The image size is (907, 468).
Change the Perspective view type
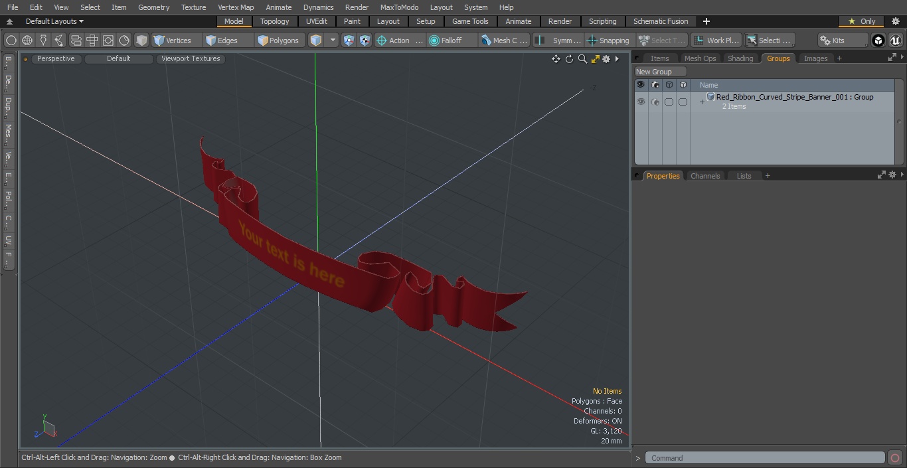pyautogui.click(x=56, y=58)
